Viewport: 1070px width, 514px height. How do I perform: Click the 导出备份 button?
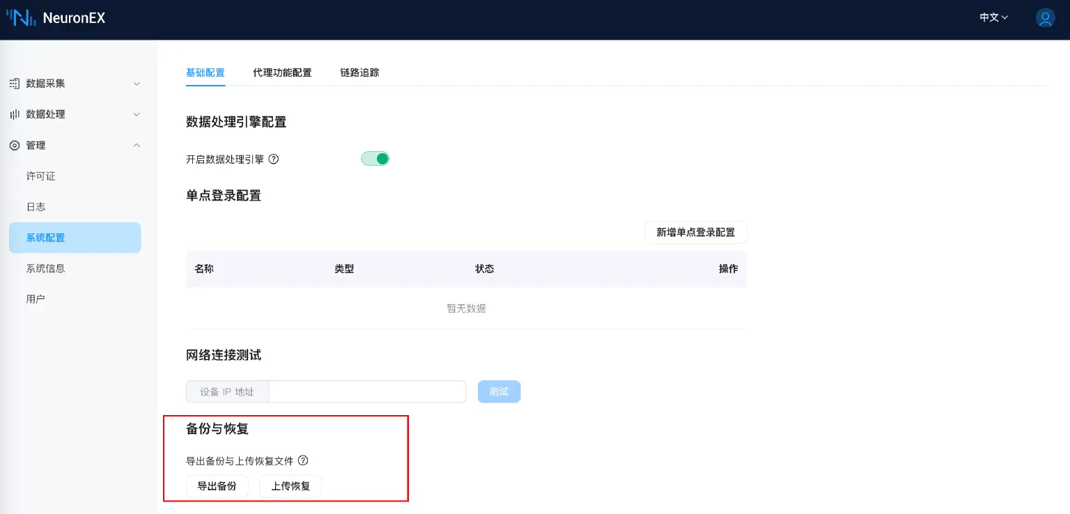click(217, 486)
